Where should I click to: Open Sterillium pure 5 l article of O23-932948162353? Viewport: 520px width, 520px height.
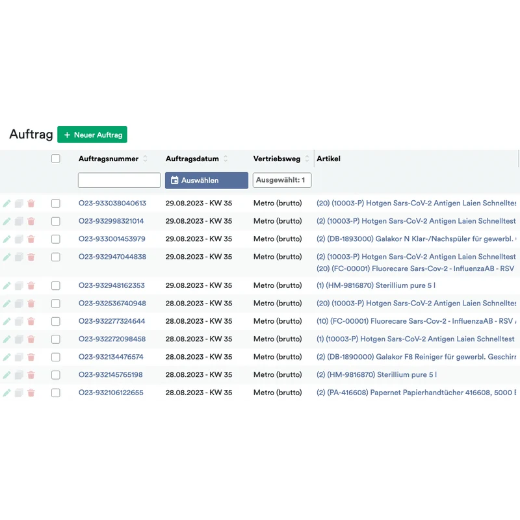pos(376,285)
